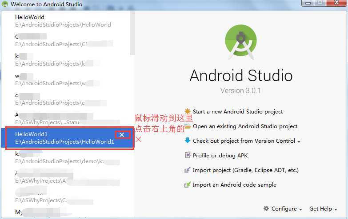Click the path E:\AndroidStudioProjects\HelloWorld1

[x=64, y=142]
